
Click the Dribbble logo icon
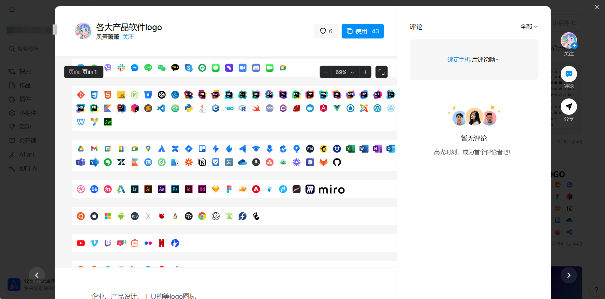click(81, 189)
